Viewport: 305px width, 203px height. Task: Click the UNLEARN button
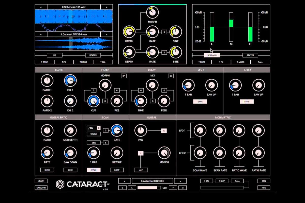pos(41,188)
